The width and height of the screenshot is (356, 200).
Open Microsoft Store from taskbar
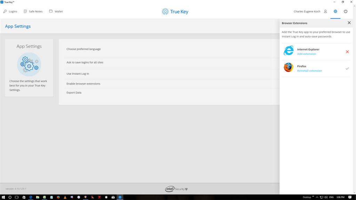pyautogui.click(x=24, y=197)
